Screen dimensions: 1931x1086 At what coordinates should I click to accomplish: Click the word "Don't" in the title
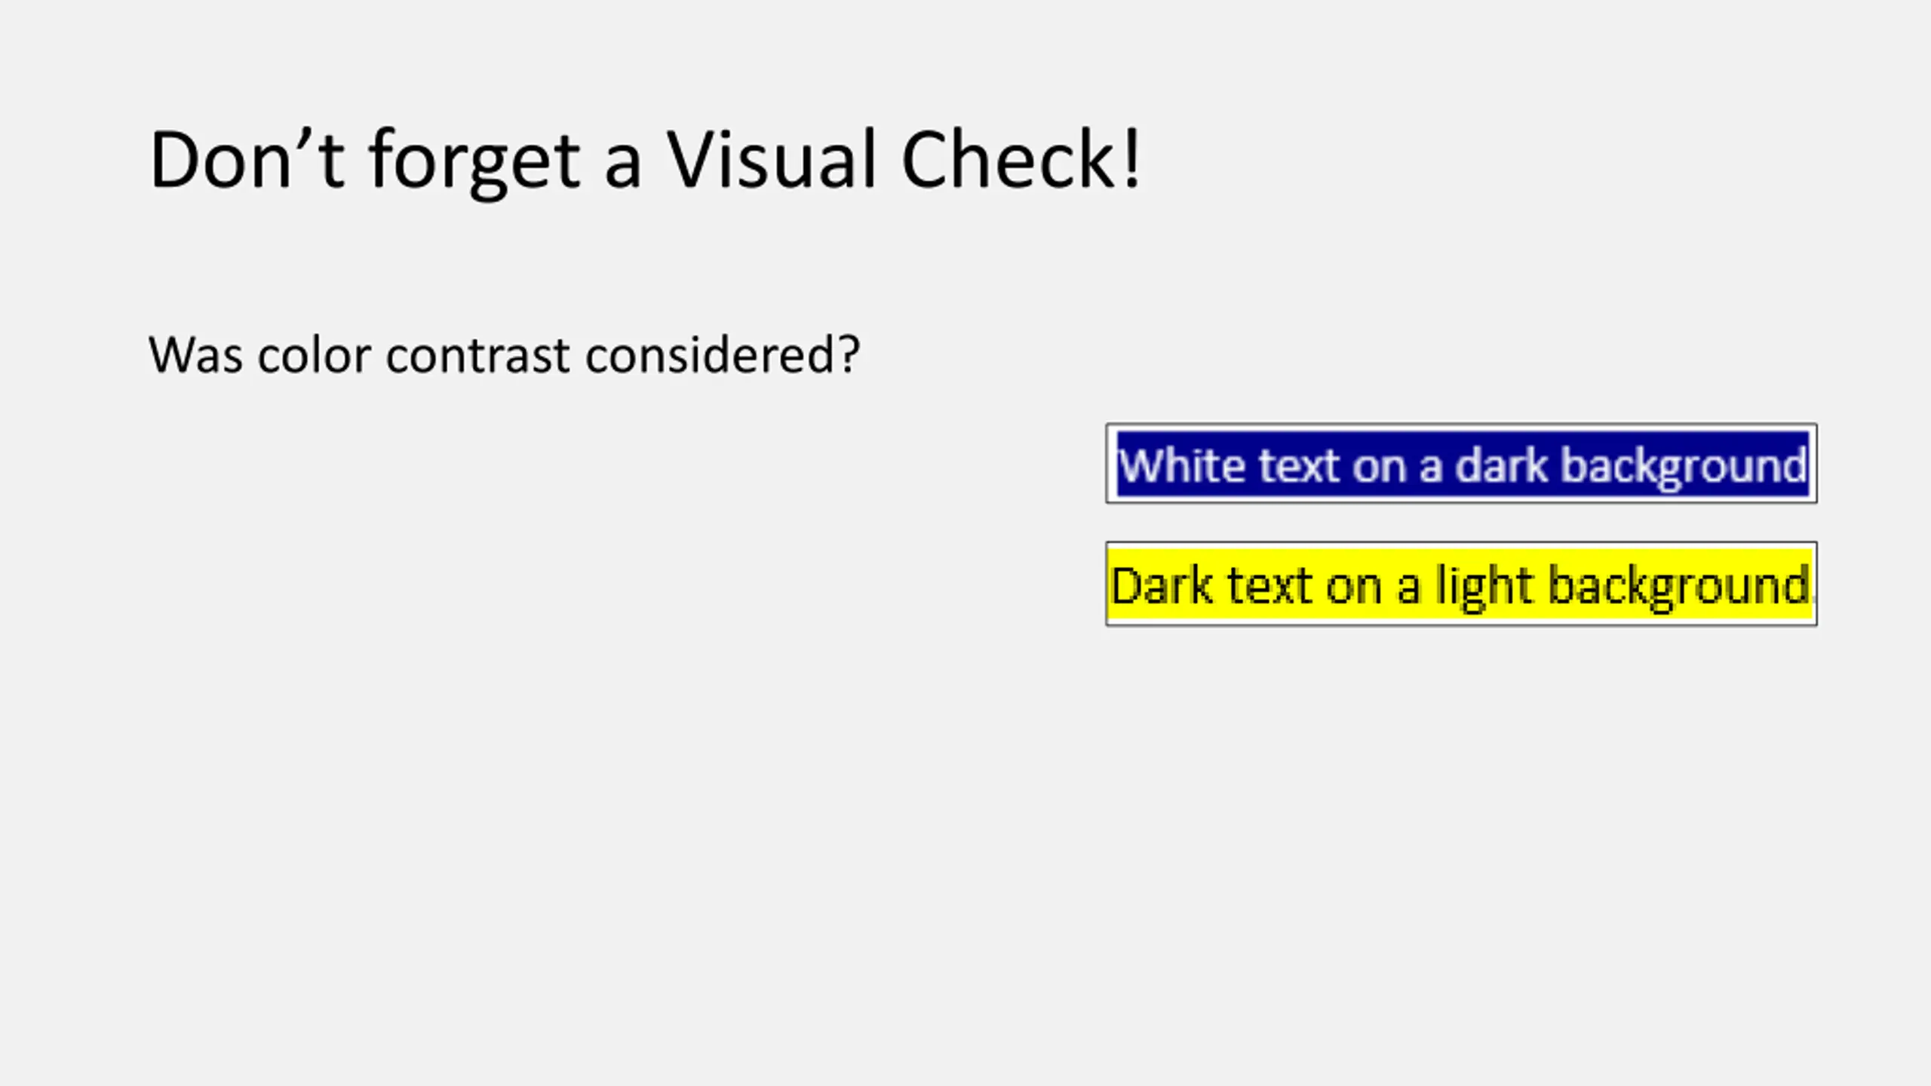click(247, 160)
